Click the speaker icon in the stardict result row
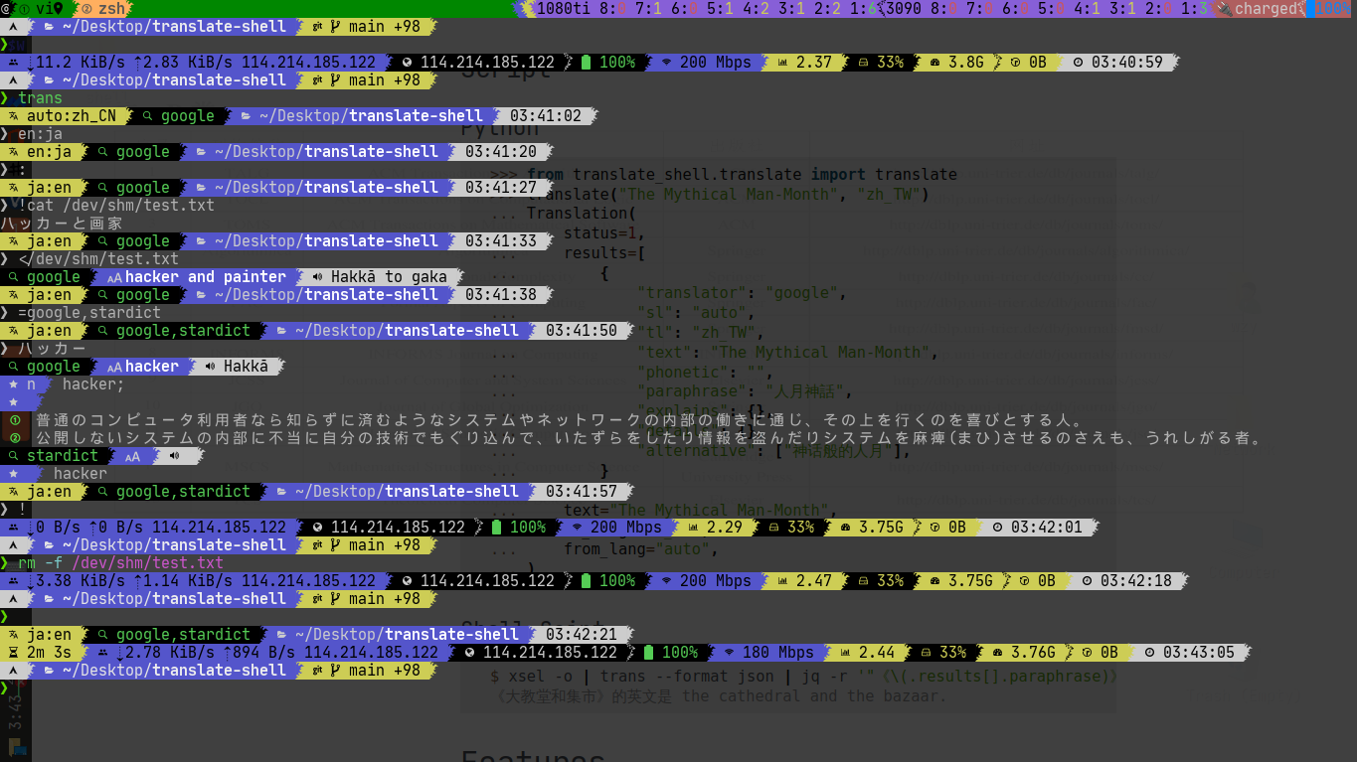This screenshot has width=1357, height=762. tap(174, 455)
